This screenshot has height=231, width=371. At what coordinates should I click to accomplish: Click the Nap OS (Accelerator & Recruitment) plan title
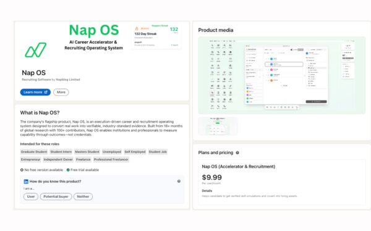coord(239,166)
